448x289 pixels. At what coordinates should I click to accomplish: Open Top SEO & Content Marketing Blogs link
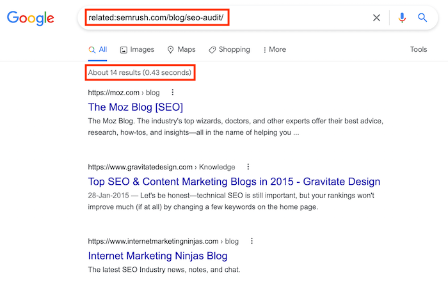pos(234,182)
